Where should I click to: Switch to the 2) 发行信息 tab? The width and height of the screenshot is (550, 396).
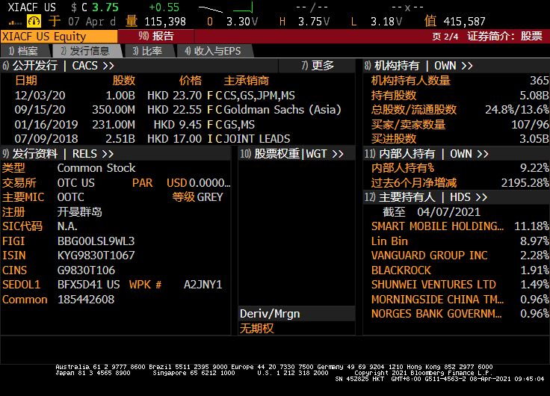[85, 52]
